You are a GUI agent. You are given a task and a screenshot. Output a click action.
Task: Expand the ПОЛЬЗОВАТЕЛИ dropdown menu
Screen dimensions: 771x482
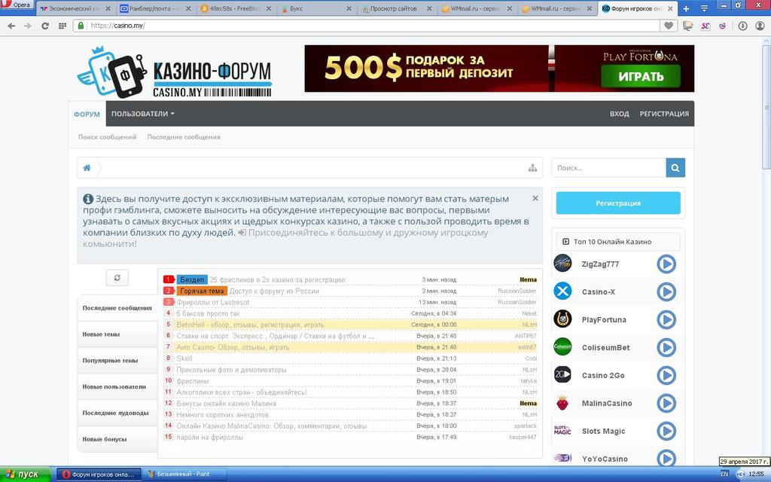[142, 114]
